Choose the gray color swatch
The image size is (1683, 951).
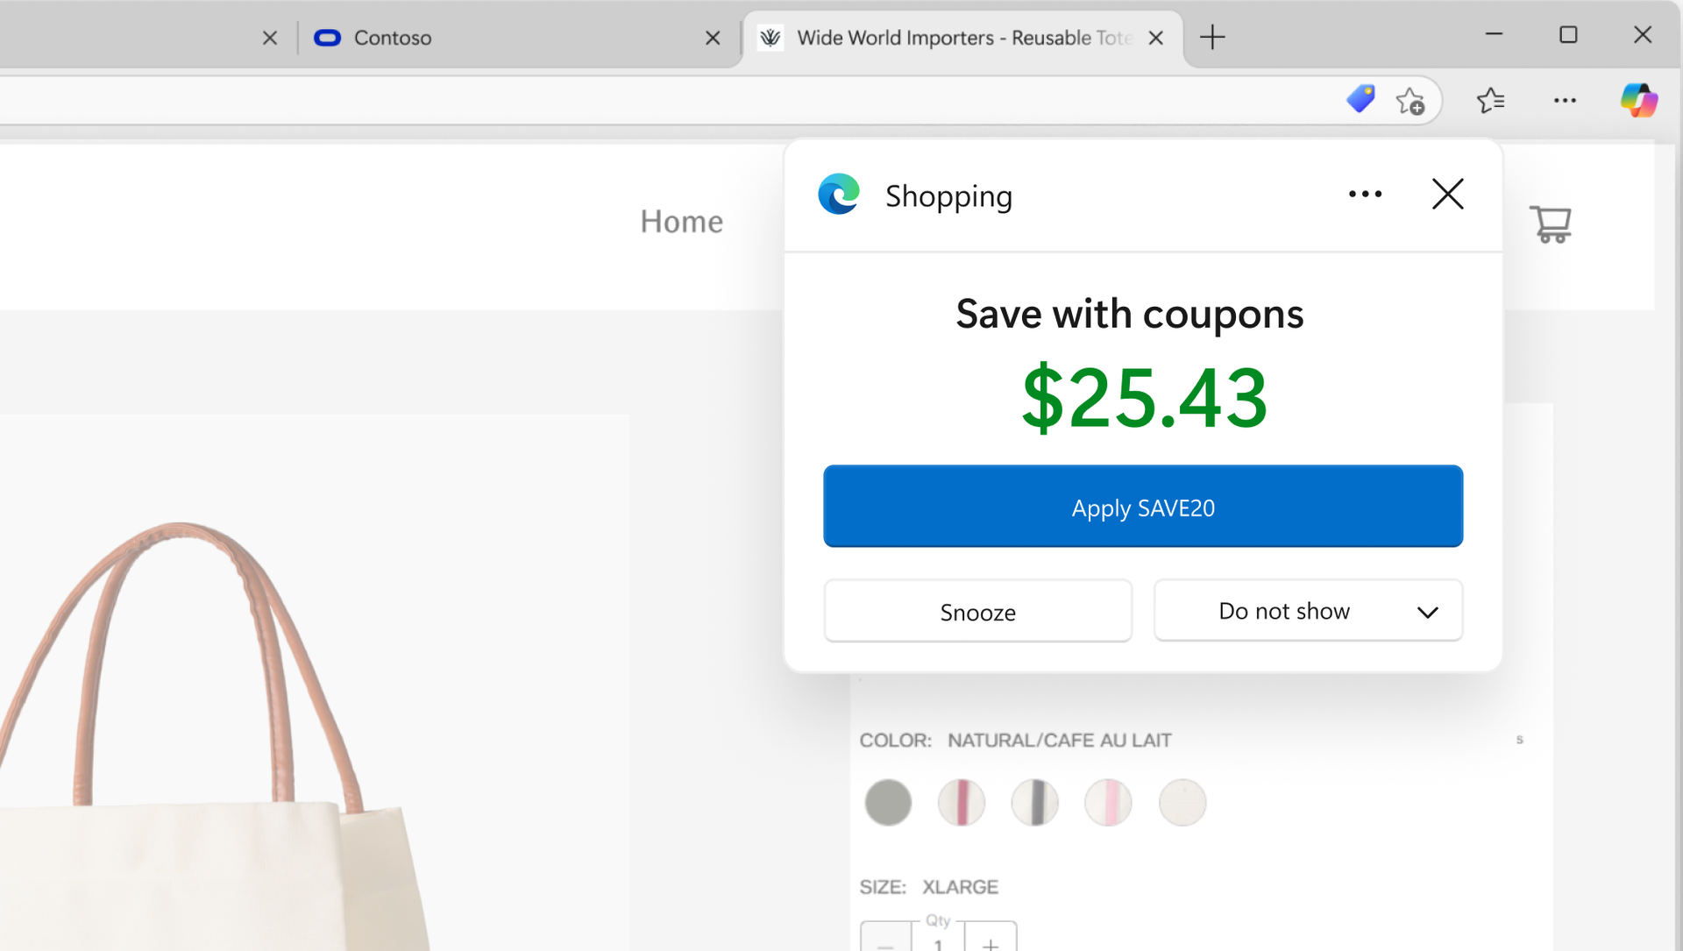pos(888,803)
